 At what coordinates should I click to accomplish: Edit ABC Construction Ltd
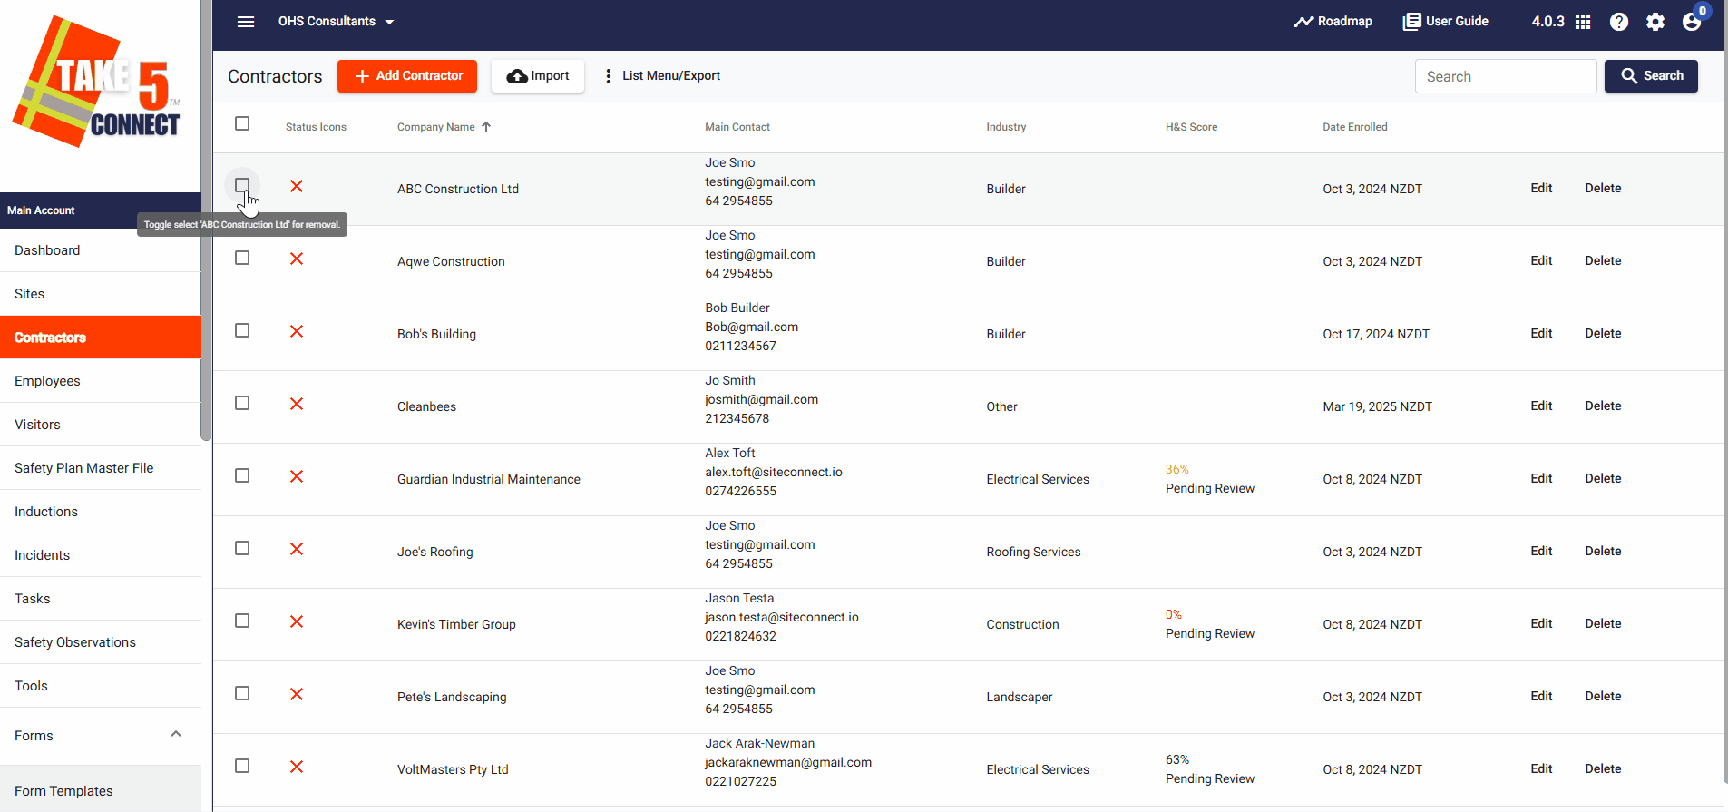click(1541, 188)
